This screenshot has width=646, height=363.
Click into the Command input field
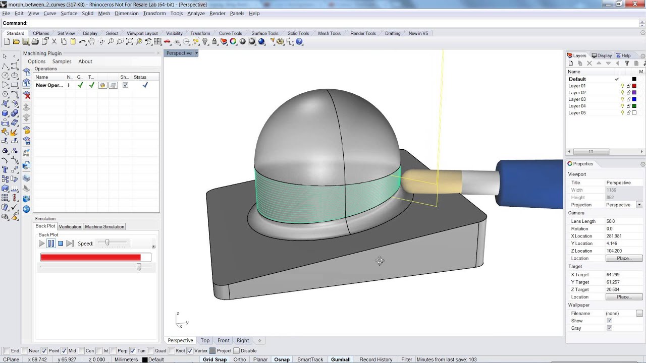pyautogui.click(x=333, y=23)
